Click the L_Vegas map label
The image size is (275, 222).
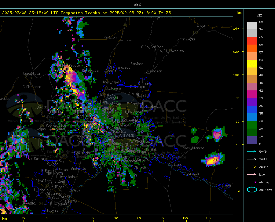click(39, 129)
